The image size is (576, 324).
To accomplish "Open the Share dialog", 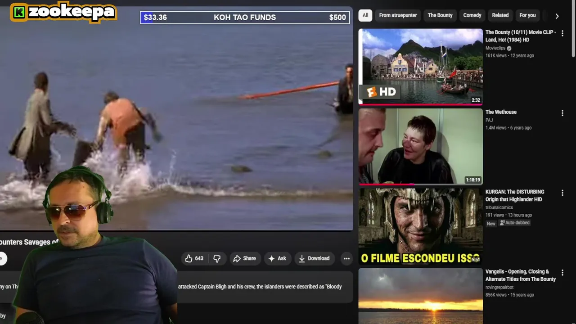I will click(244, 258).
